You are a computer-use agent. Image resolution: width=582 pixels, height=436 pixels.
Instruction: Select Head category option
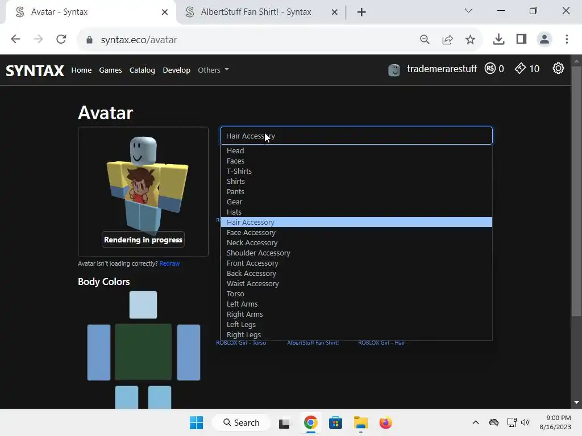[x=356, y=151]
